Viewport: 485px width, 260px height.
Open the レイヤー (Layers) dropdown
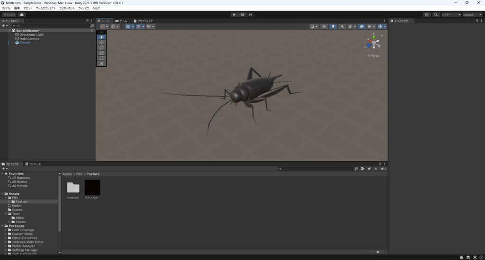coord(451,15)
